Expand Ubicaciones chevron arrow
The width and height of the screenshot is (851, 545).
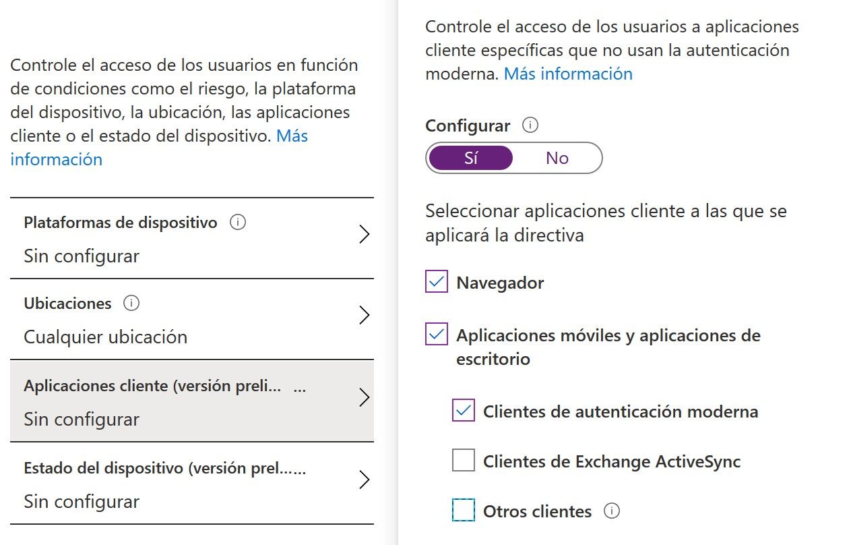pos(365,316)
